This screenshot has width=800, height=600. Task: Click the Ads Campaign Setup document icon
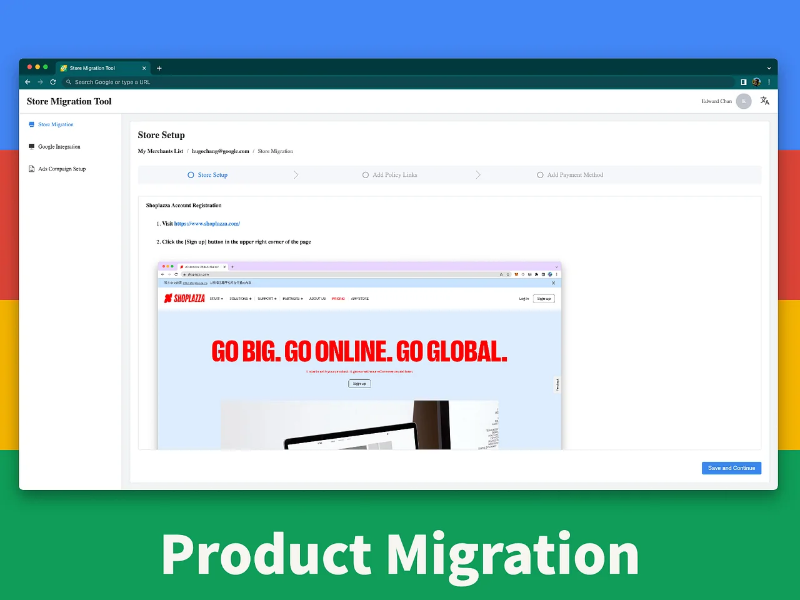(x=31, y=169)
